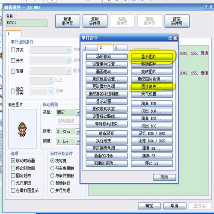This screenshot has width=214, height=214.
Task: Click 画面的震动 button
Action: (107, 163)
